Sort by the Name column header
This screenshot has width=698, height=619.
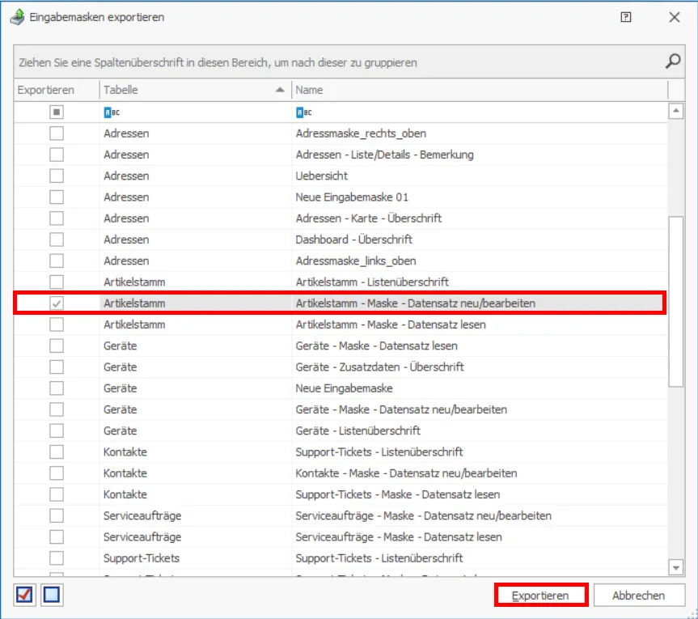480,90
